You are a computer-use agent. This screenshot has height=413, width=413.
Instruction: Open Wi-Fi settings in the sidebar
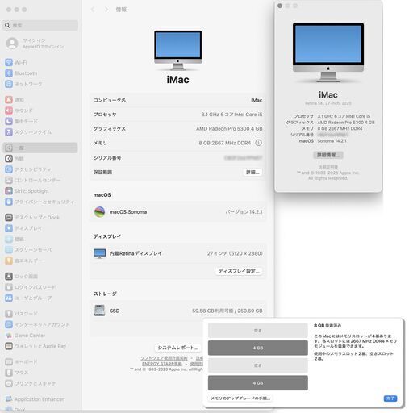pos(40,62)
